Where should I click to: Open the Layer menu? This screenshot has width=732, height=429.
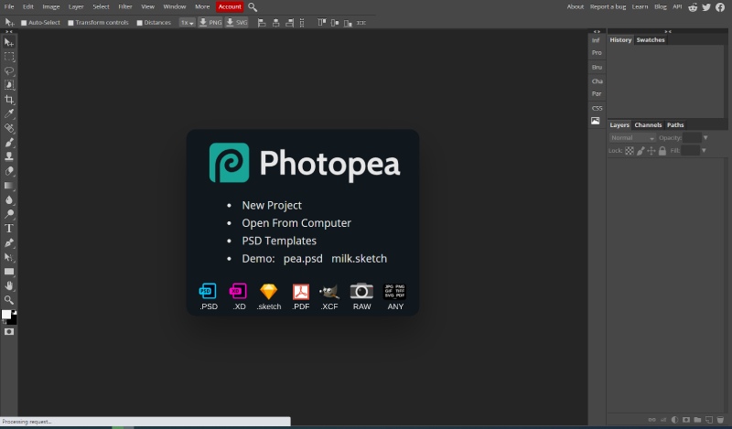pyautogui.click(x=76, y=7)
